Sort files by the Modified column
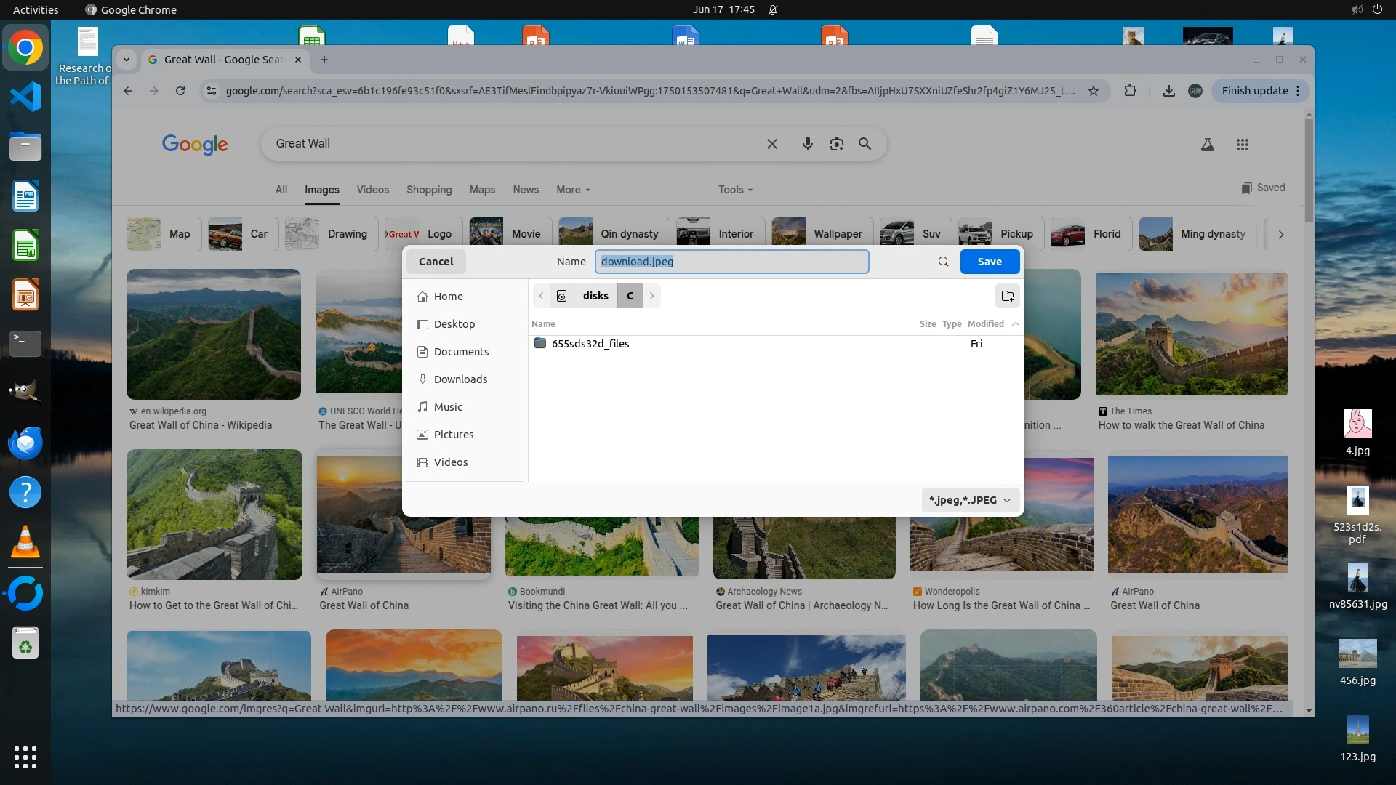1396x785 pixels. click(985, 324)
